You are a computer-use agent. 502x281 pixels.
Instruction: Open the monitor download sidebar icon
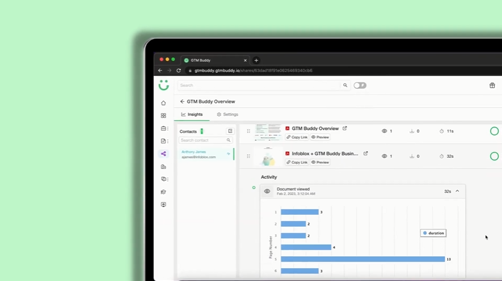pyautogui.click(x=164, y=205)
